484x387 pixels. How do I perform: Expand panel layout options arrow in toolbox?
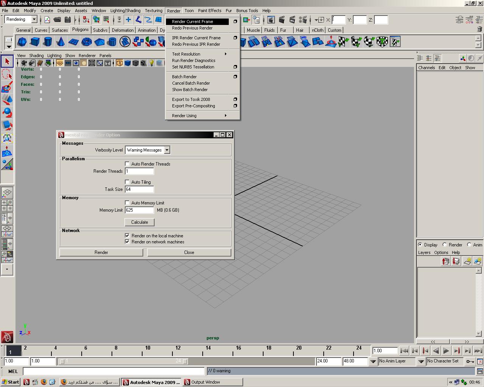[7, 269]
